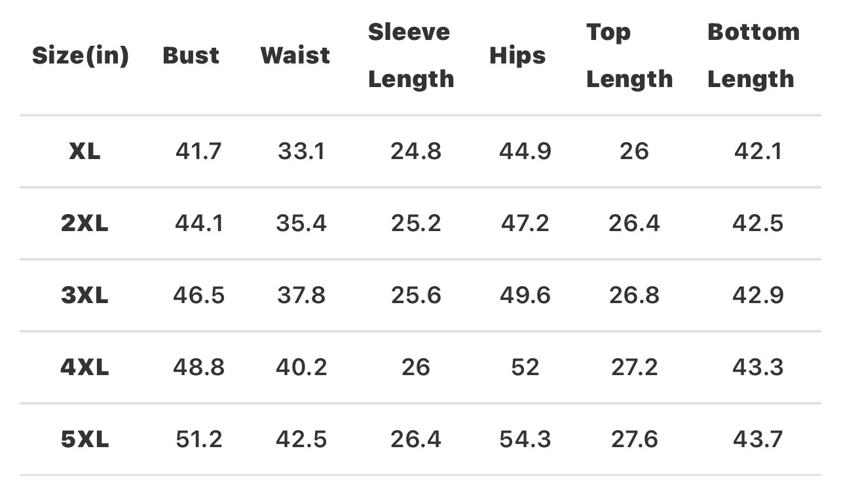Click the Waist column header
841x491 pixels.
pos(295,56)
